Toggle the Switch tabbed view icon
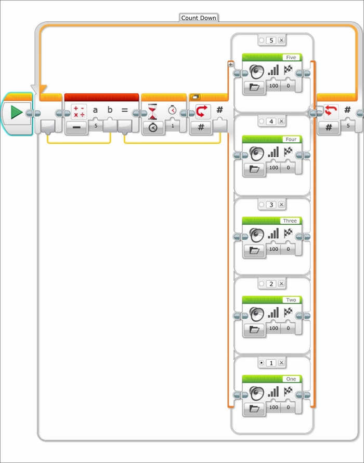The width and height of the screenshot is (364, 463). pyautogui.click(x=195, y=97)
